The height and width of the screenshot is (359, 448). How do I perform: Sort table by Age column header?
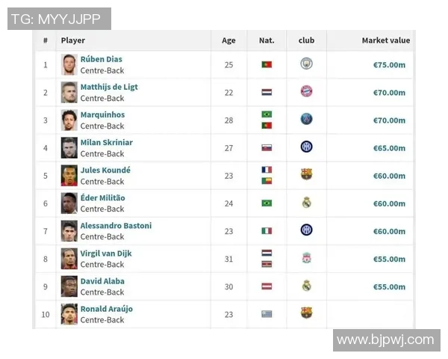228,40
